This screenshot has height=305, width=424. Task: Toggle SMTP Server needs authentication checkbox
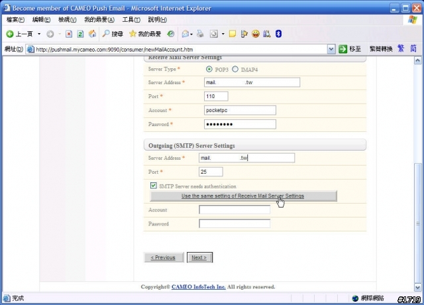click(x=153, y=186)
